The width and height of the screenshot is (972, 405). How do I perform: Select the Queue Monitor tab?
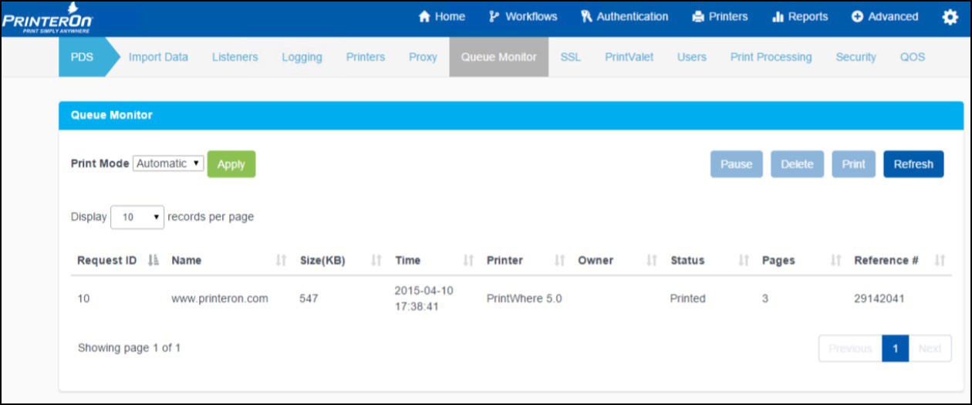[x=499, y=57]
